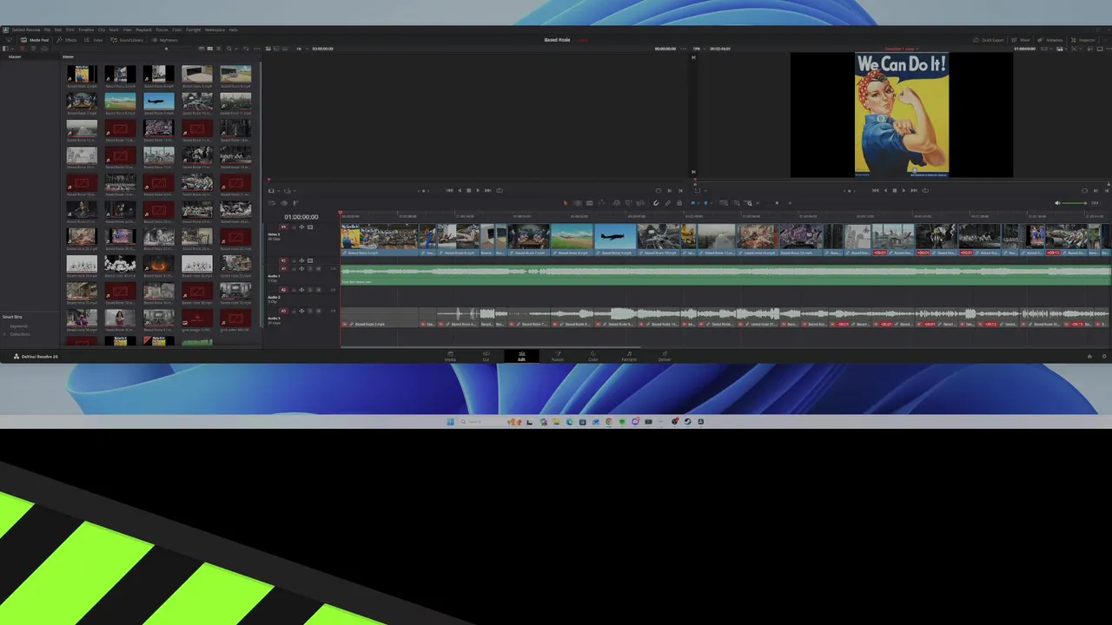
Task: Toggle Linked Selection chain icon
Action: coord(667,203)
